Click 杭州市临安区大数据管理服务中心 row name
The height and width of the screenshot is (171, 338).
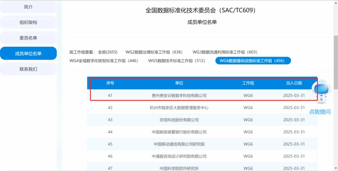pos(179,108)
